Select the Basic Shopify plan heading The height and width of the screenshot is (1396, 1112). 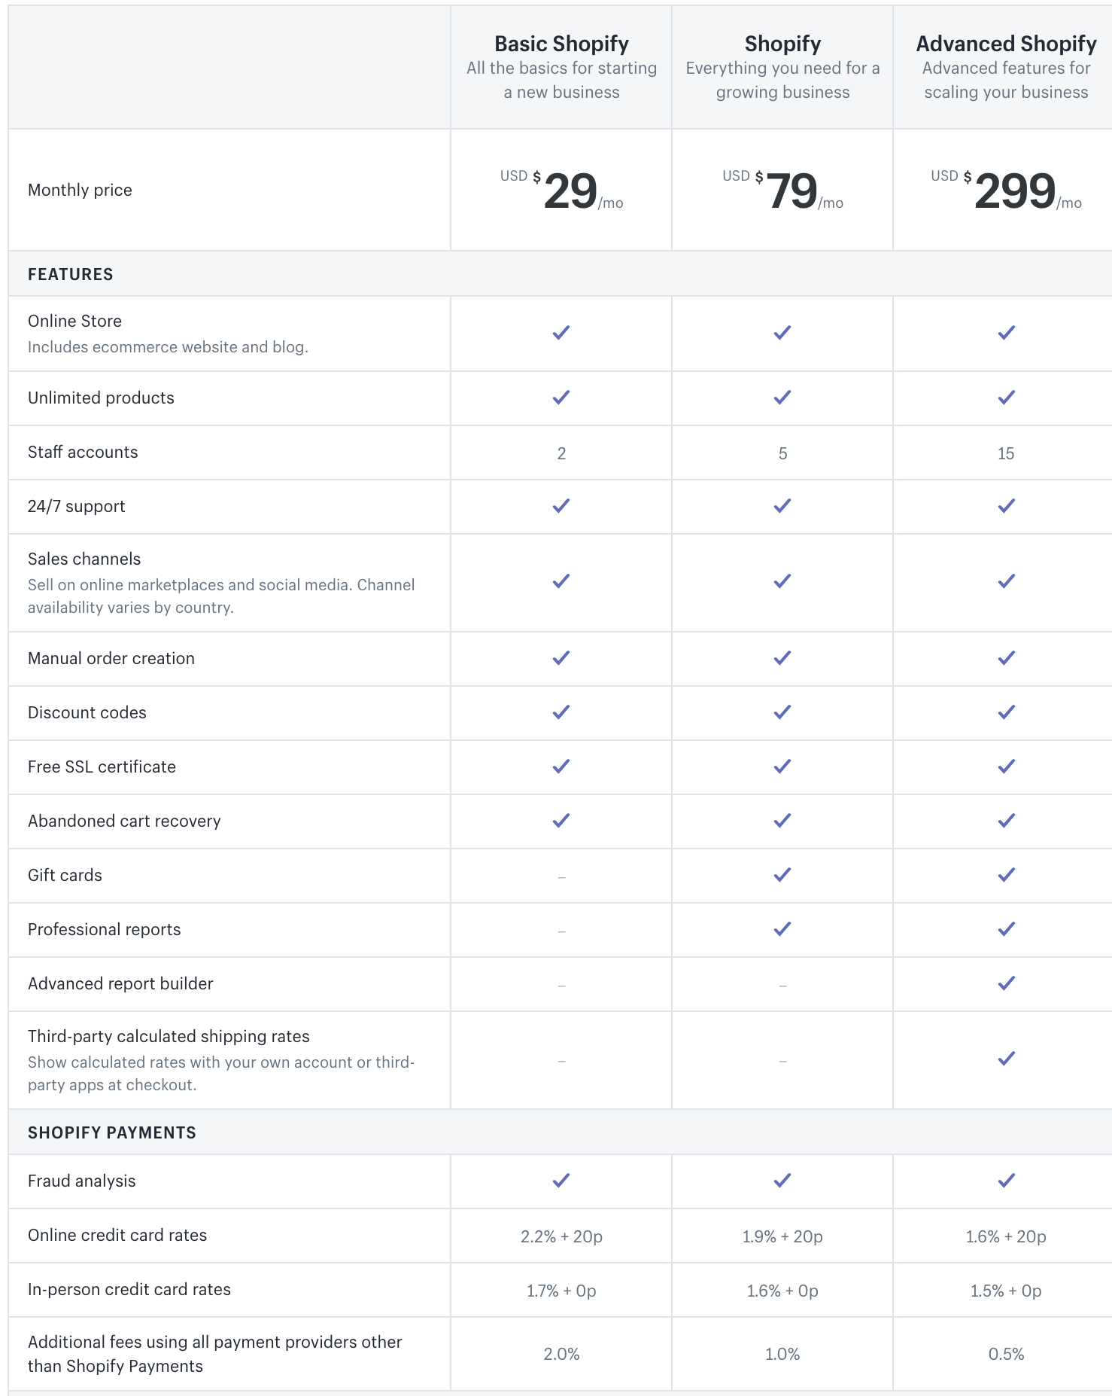pyautogui.click(x=561, y=44)
